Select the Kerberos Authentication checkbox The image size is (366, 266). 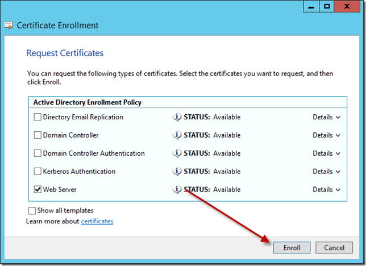pyautogui.click(x=38, y=172)
